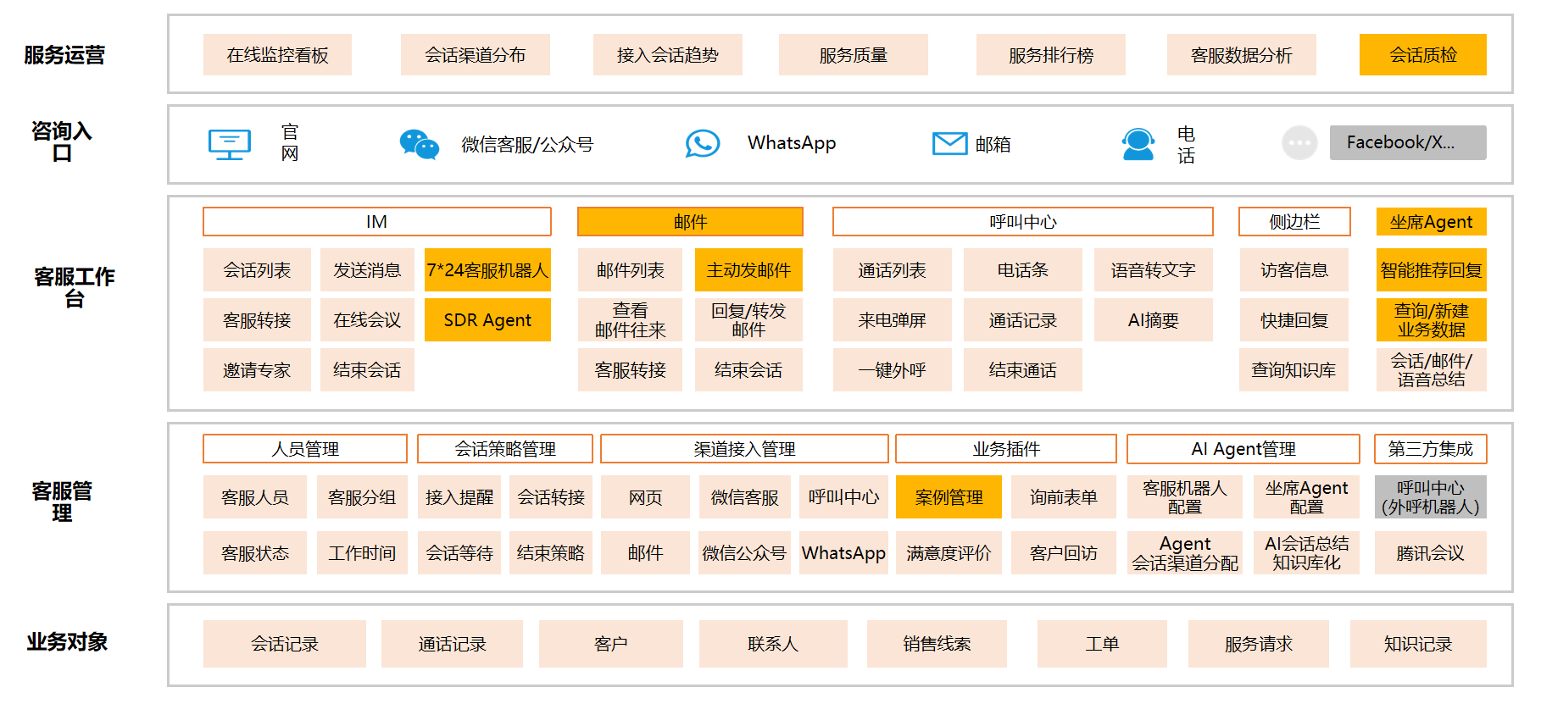The width and height of the screenshot is (1541, 704).
Task: Select SDR Agent box
Action: pos(487,320)
